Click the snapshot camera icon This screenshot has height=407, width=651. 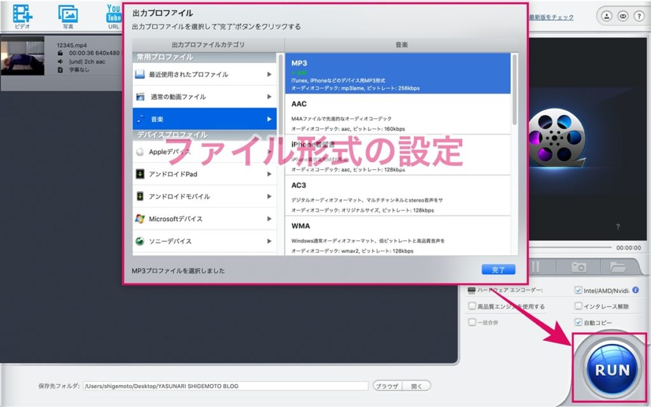coord(579,267)
